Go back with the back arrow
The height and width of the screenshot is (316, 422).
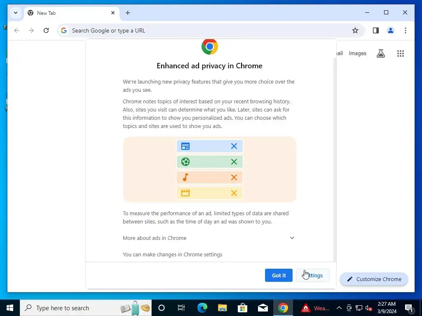(16, 30)
